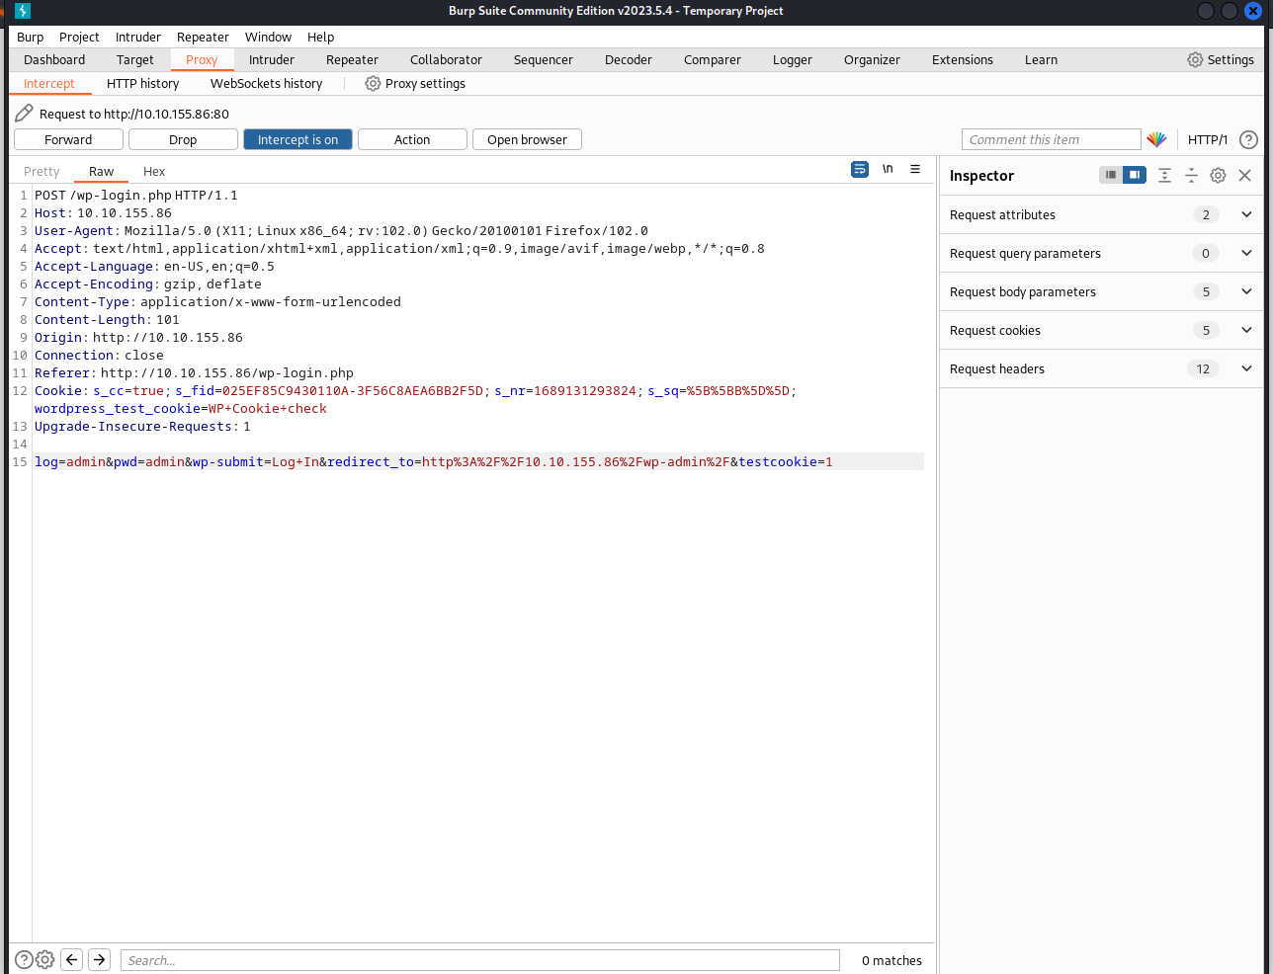
Task: Open search settings gear at bottom
Action: click(45, 959)
